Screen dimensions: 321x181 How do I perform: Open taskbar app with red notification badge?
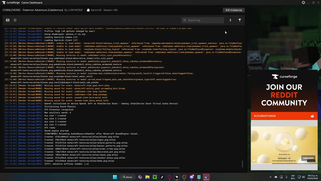tap(184, 177)
